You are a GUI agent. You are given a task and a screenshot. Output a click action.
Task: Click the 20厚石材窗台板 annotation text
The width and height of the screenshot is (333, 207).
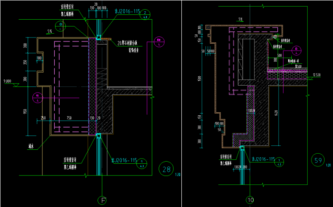tap(130, 43)
